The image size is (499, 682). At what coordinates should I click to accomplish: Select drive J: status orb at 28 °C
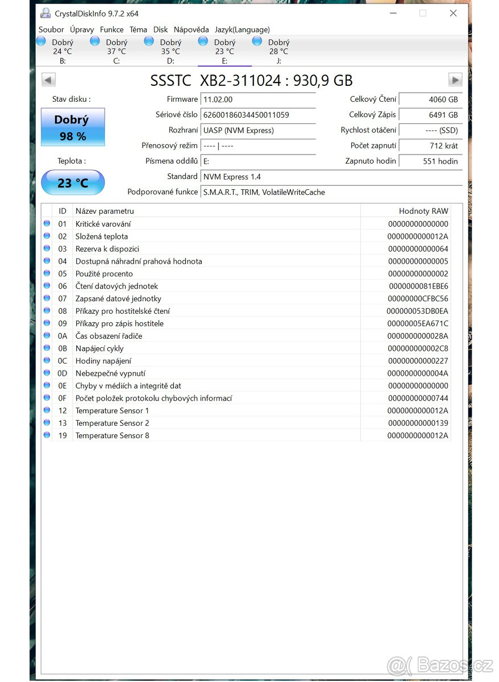coord(257,41)
